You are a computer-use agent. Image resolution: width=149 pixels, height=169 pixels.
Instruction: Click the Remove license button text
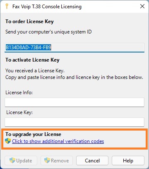click(60, 161)
